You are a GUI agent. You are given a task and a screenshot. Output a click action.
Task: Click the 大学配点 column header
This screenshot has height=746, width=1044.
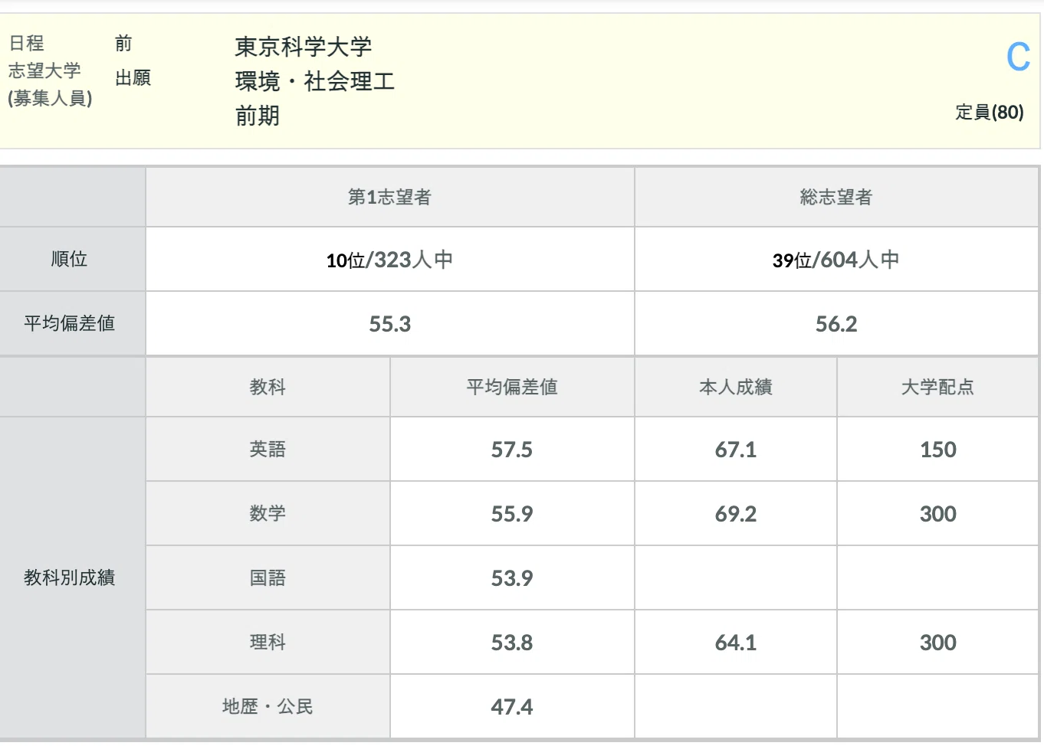pyautogui.click(x=937, y=388)
